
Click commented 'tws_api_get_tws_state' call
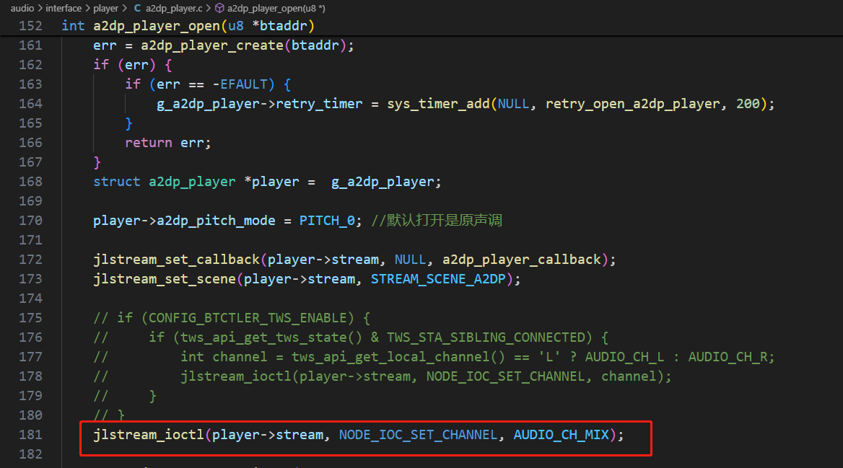263,337
